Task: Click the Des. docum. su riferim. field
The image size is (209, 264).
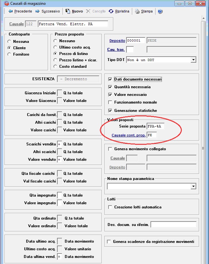Action: [x=173, y=225]
